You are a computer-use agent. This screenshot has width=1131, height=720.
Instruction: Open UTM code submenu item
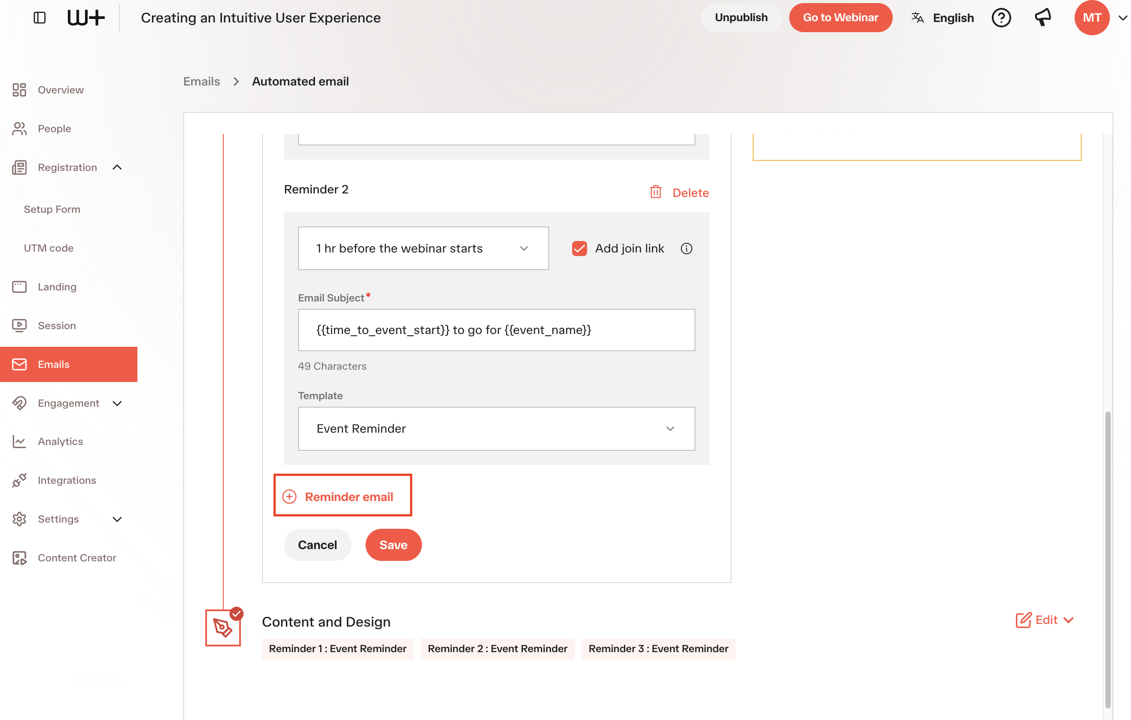coord(48,248)
